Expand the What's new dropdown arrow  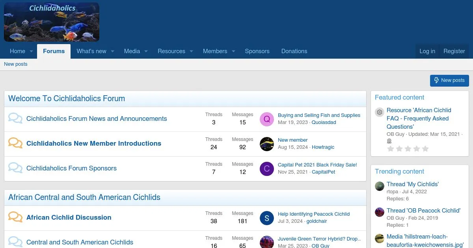[x=112, y=52]
